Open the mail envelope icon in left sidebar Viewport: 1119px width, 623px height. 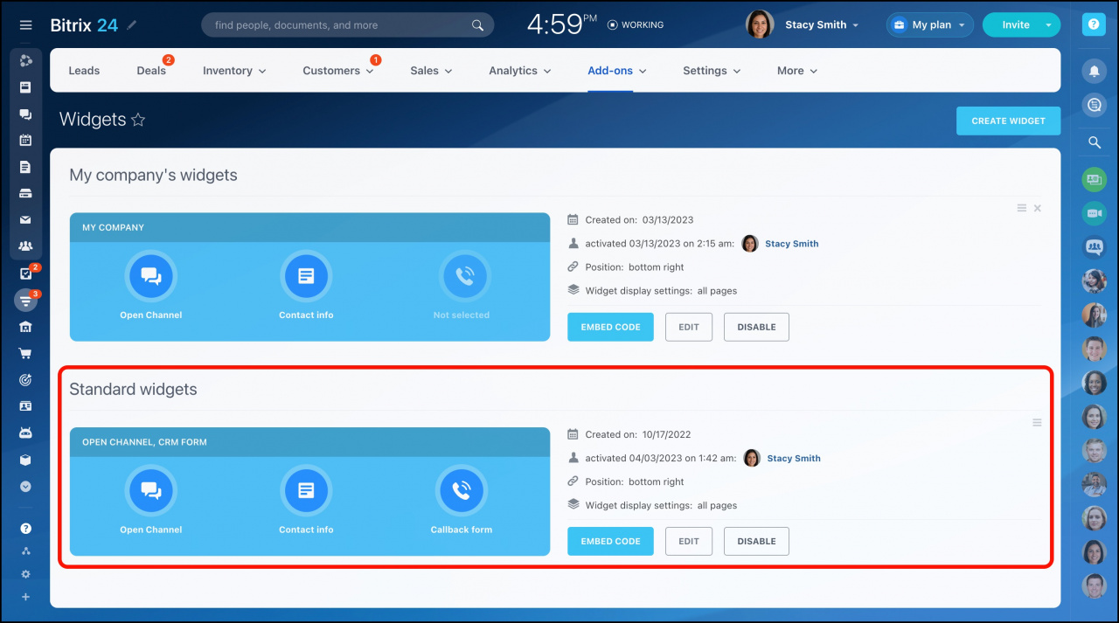point(25,220)
